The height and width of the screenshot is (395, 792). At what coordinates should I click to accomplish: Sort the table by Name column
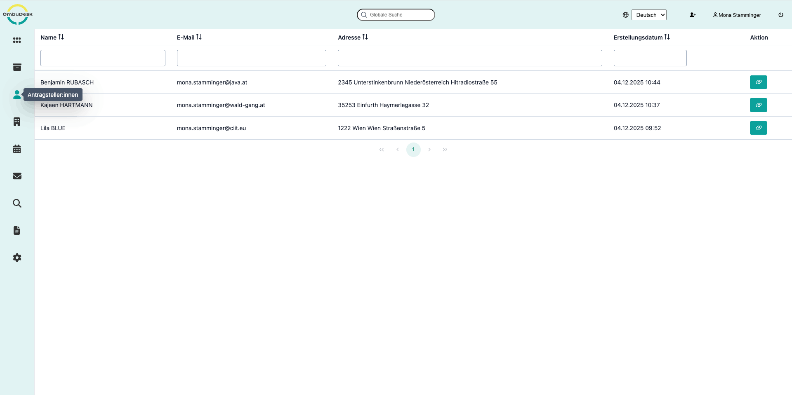61,37
